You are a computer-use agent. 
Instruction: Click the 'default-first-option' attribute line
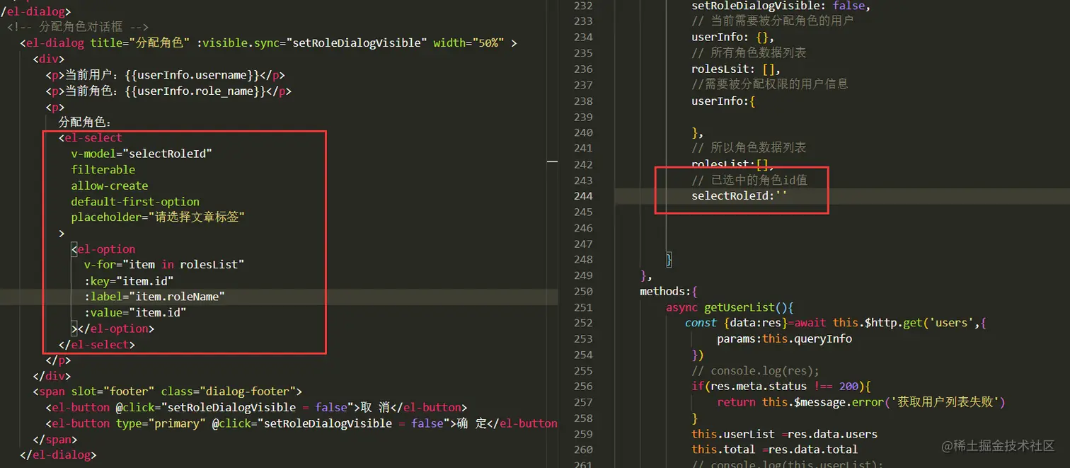135,202
